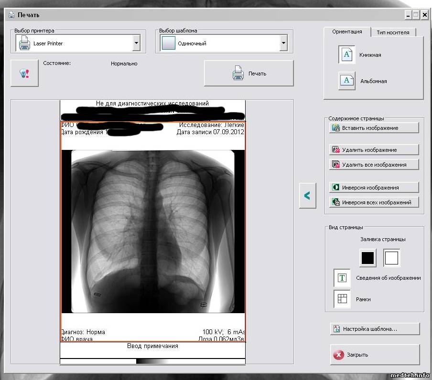The image size is (432, 380).
Task: Select the Ориентация tab
Action: pos(347,32)
